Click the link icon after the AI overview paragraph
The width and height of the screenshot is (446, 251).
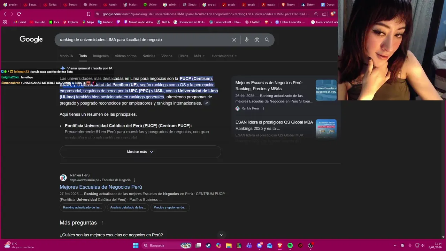(x=207, y=103)
